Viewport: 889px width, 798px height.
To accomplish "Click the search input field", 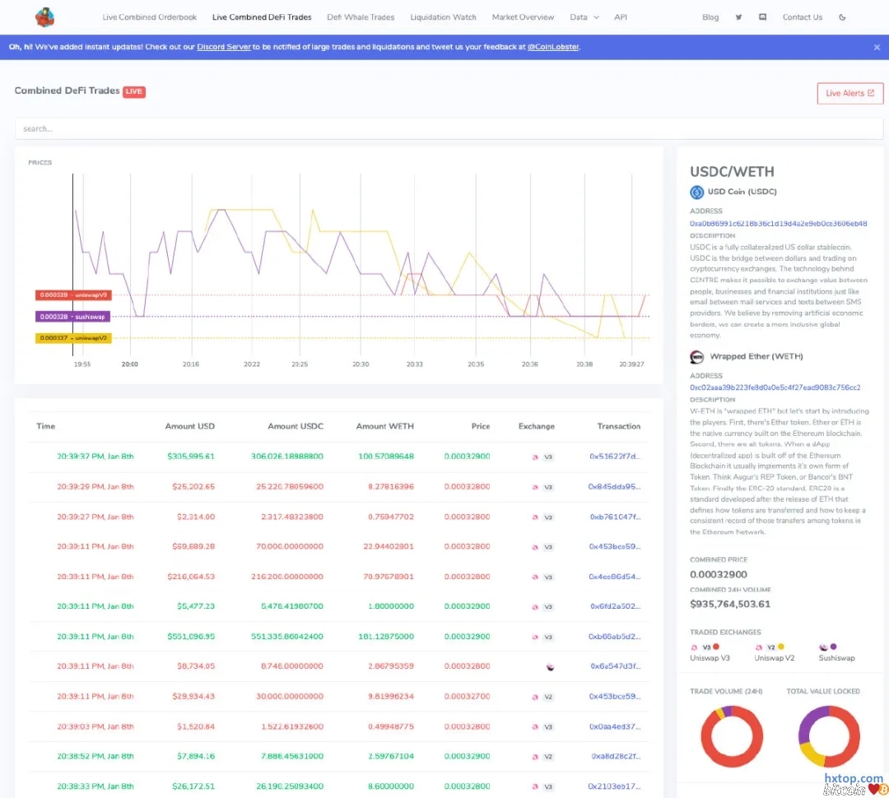I will point(449,128).
